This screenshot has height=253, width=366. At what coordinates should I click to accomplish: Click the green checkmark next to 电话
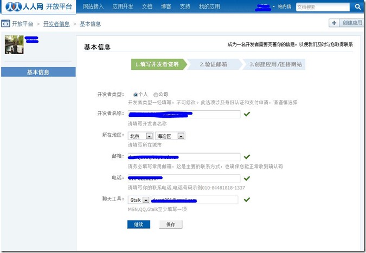click(247, 178)
